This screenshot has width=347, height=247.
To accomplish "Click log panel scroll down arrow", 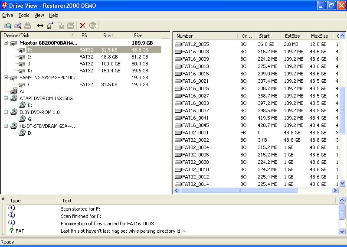I will coord(342,231).
